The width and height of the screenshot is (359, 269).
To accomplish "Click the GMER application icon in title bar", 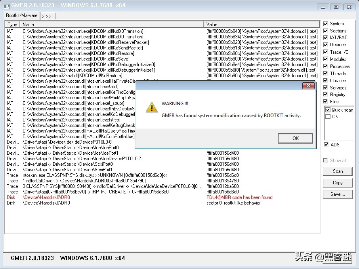I will click(6, 6).
